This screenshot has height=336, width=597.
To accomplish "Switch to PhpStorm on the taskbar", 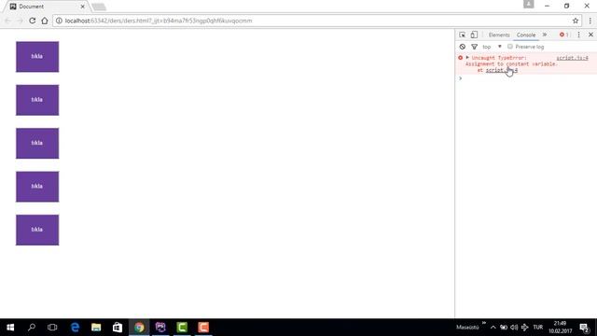I will coord(160,328).
